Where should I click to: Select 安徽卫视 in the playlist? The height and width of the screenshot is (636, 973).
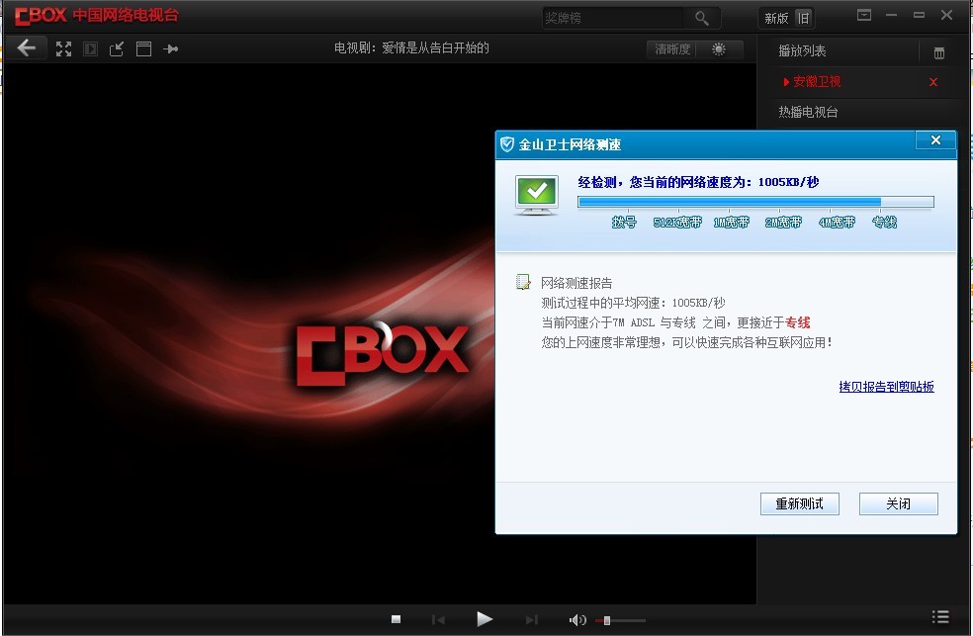click(x=817, y=82)
